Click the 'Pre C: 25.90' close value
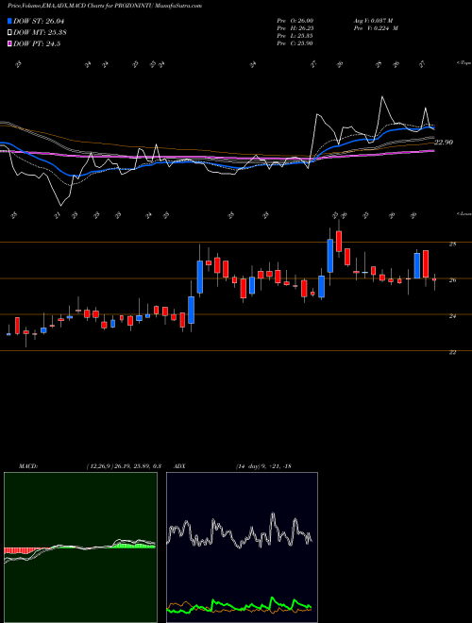The image size is (472, 623). pyautogui.click(x=295, y=43)
